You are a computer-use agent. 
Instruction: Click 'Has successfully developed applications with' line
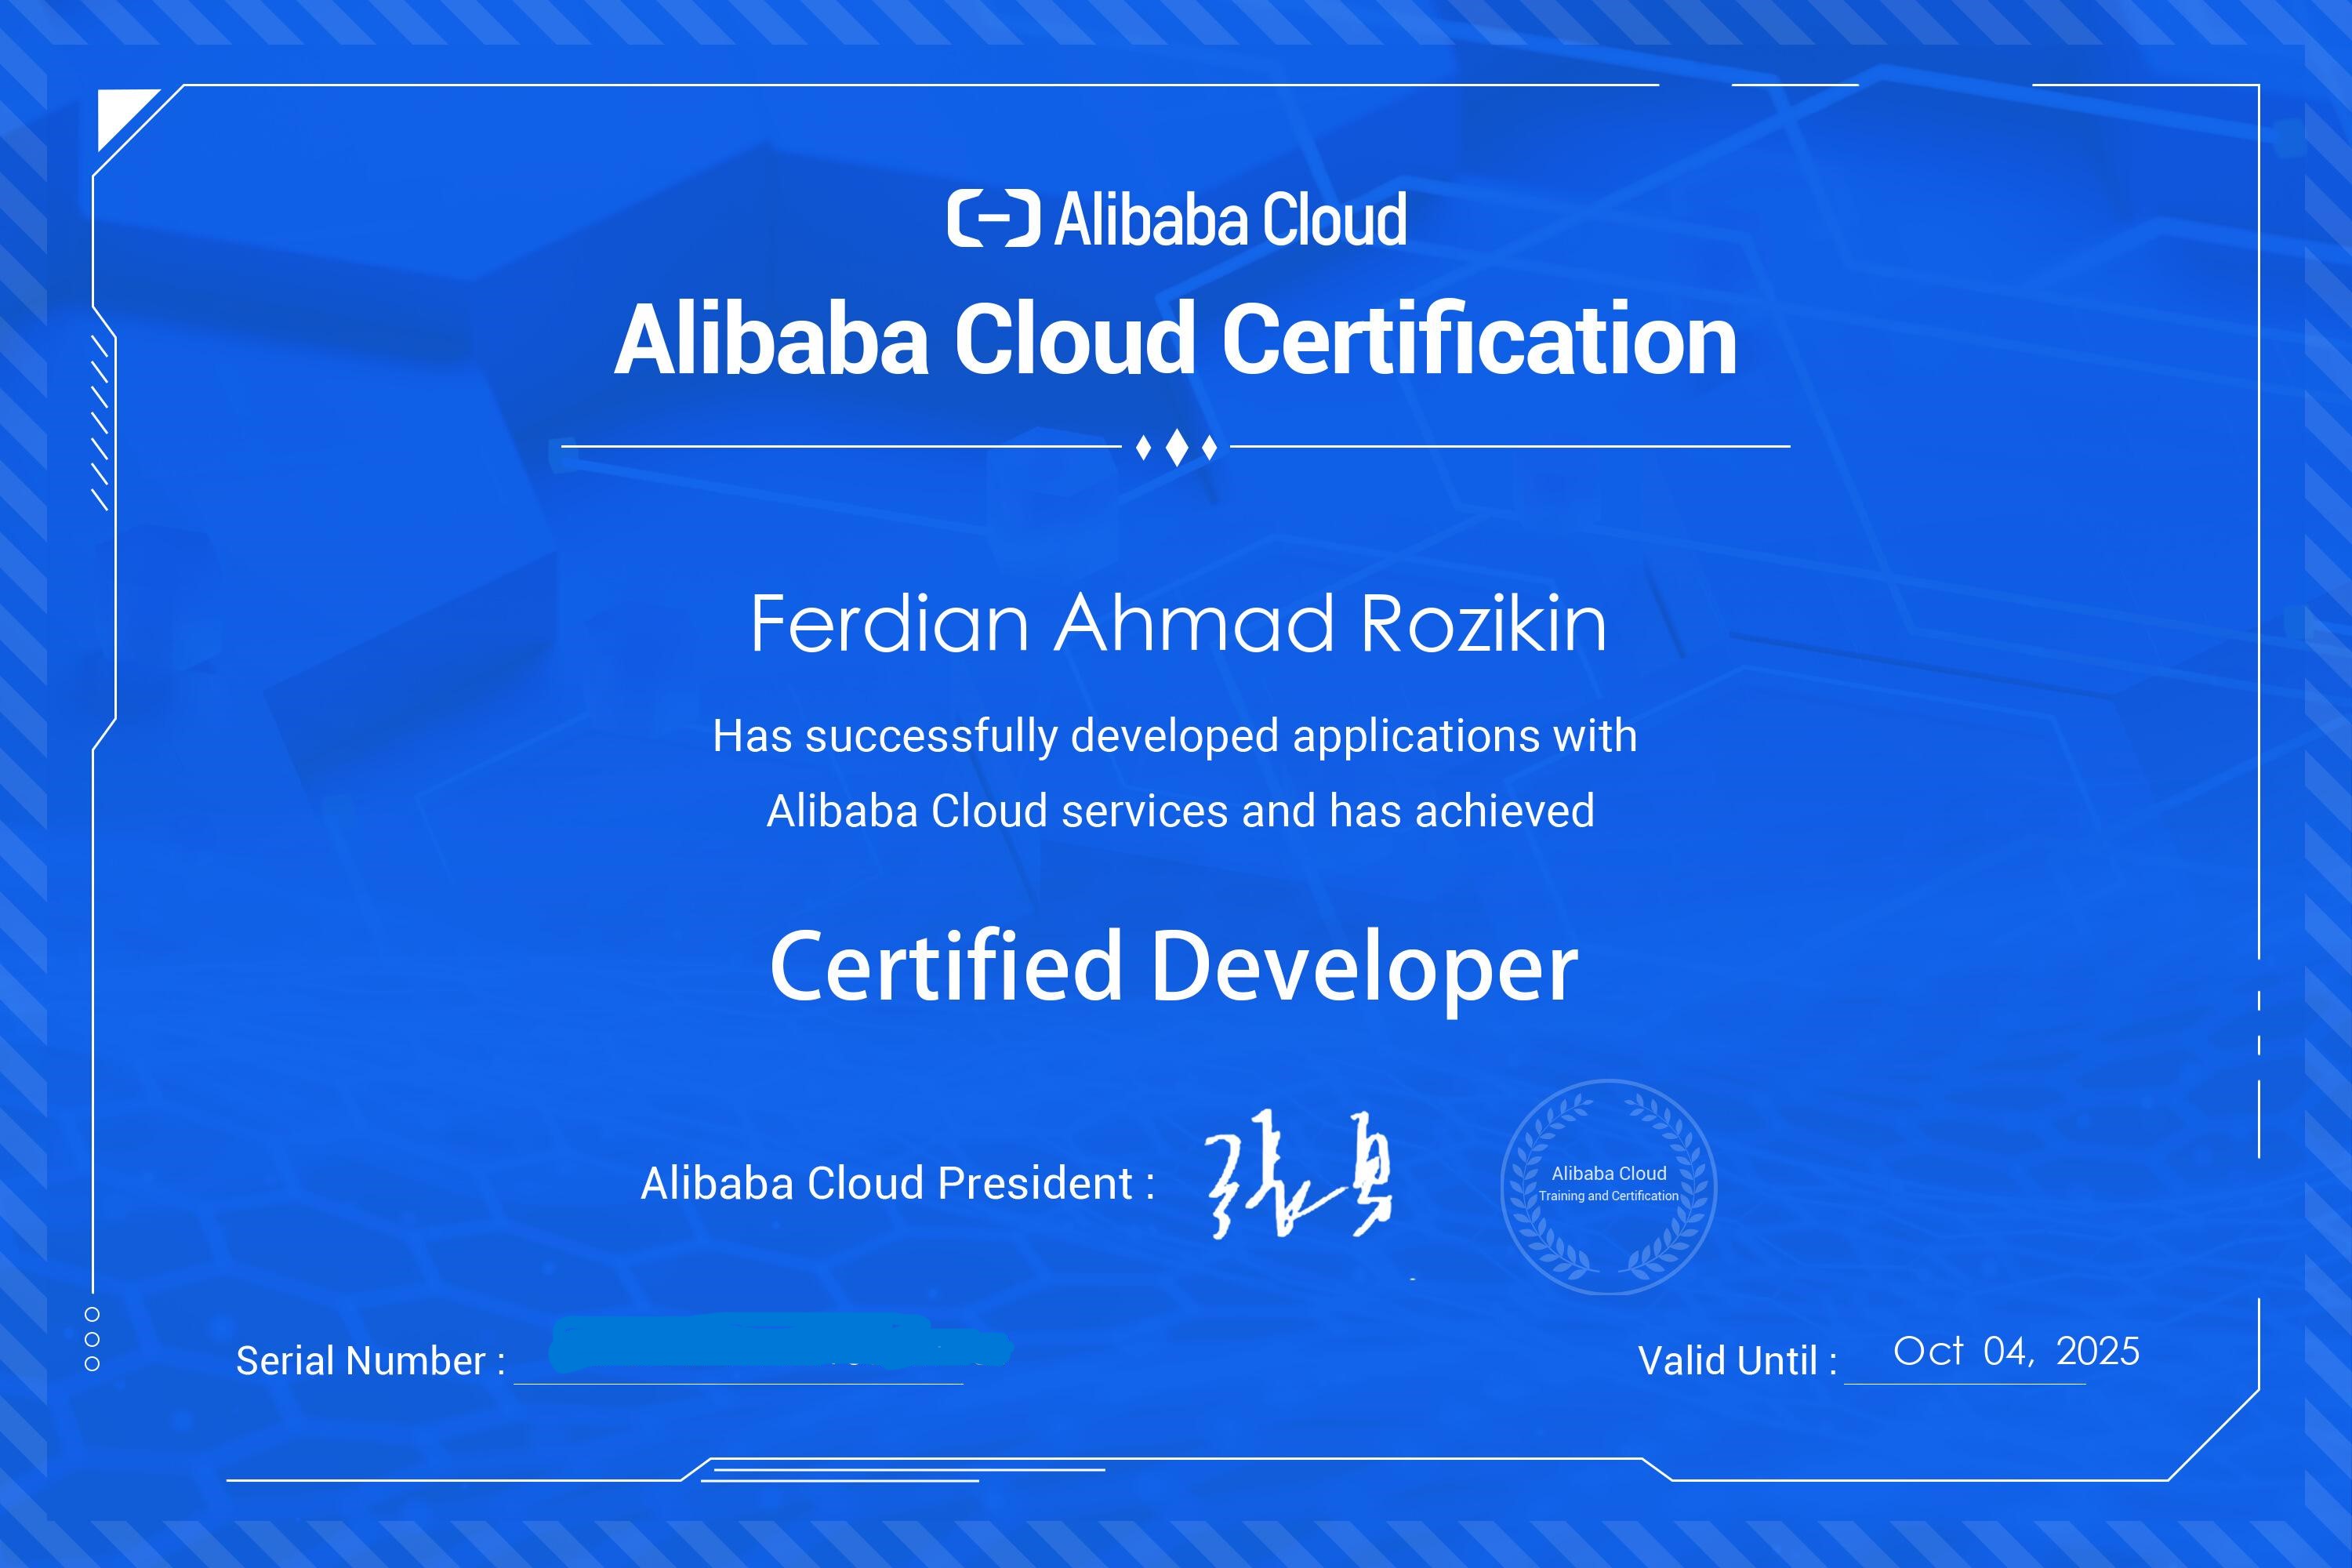1175,737
